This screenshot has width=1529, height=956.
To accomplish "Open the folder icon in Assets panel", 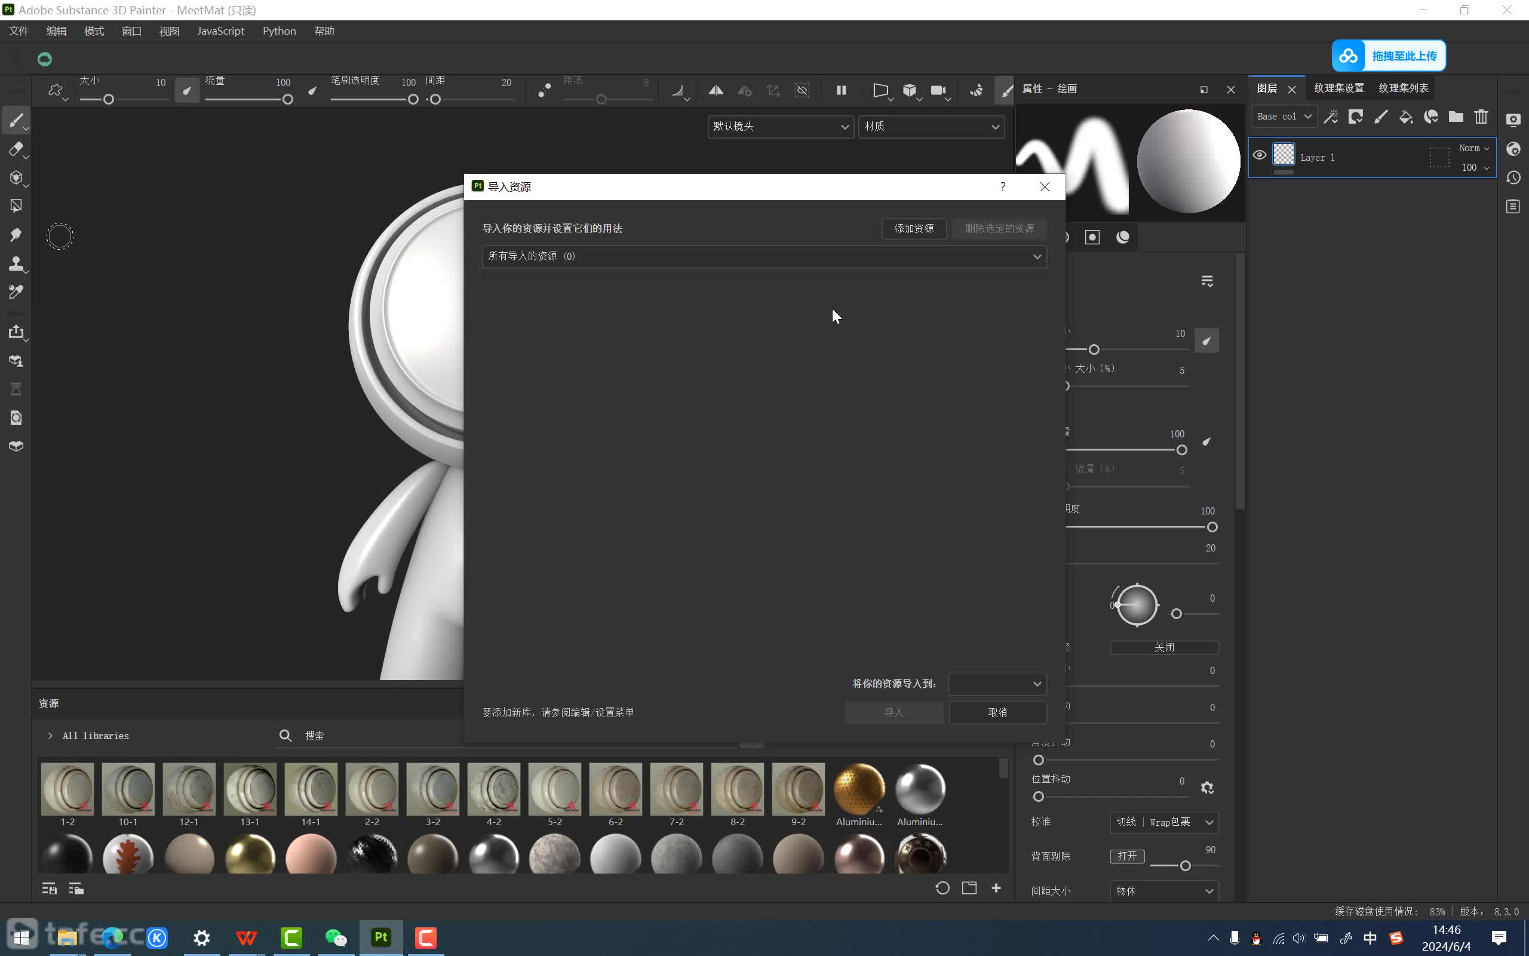I will [x=969, y=888].
